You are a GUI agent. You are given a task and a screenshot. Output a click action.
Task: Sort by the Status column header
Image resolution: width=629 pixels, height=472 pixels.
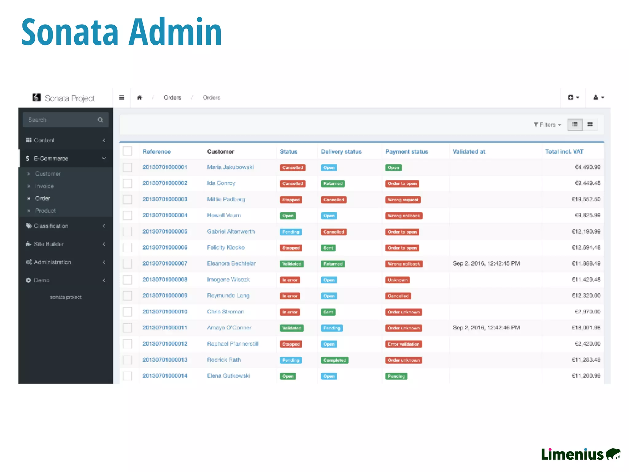288,151
